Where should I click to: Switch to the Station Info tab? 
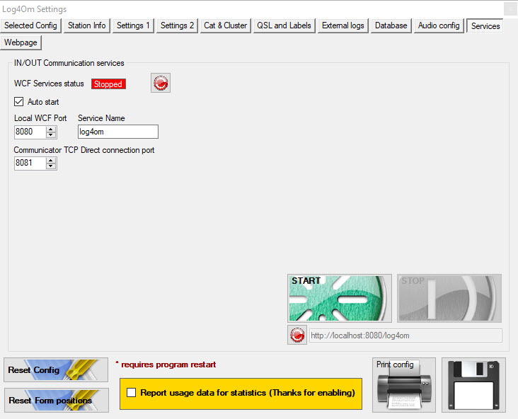[x=86, y=25]
